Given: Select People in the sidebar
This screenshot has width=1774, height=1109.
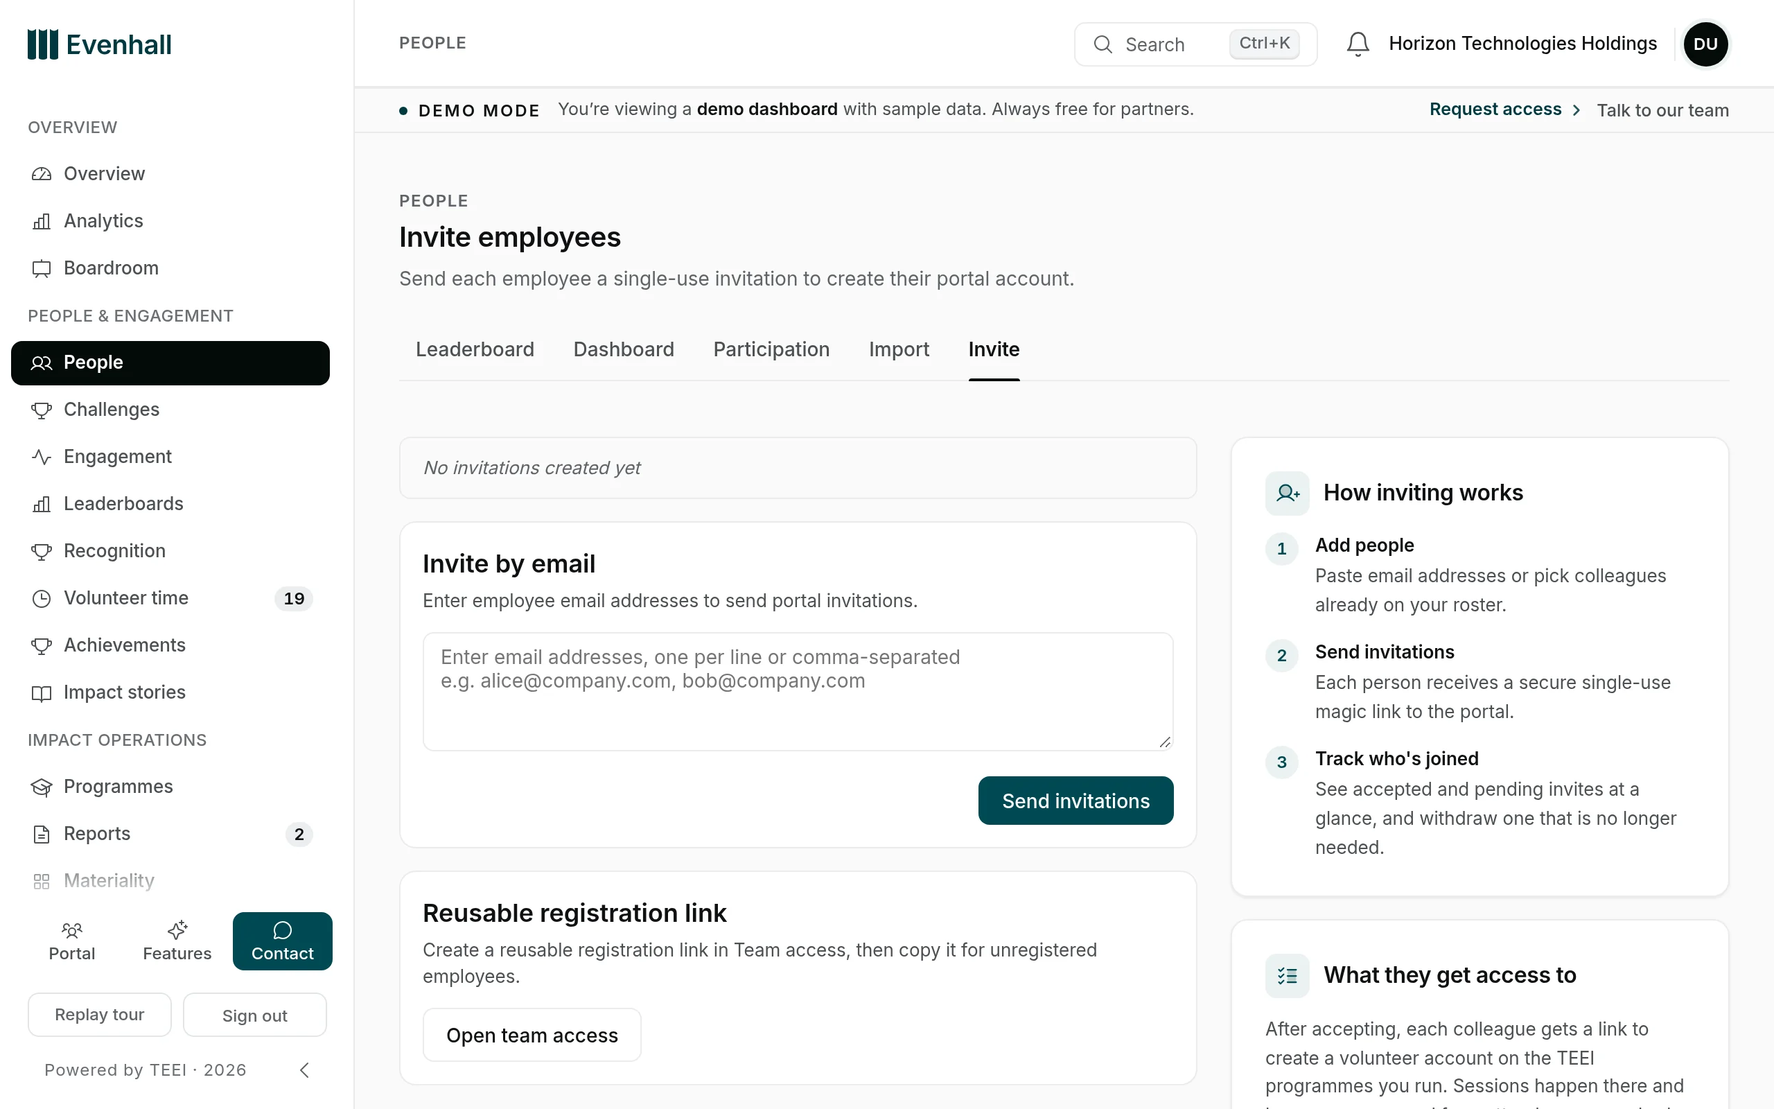Looking at the screenshot, I should point(170,363).
